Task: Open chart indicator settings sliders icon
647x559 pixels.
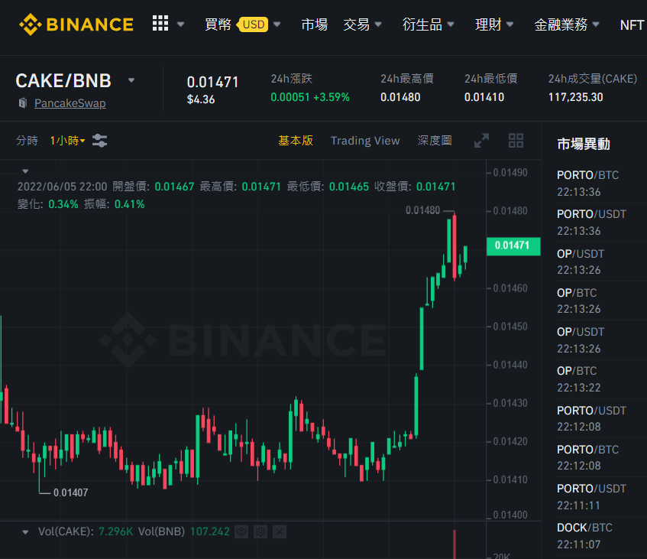Action: [100, 141]
